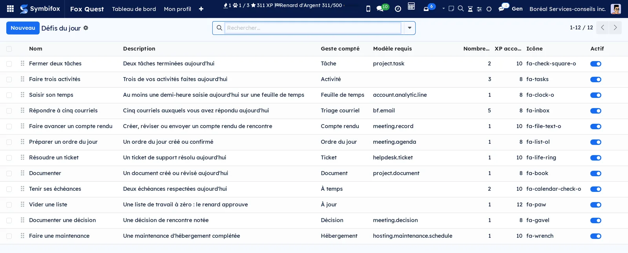Open conversations with 10 unread messages
The height and width of the screenshot is (253, 628).
pos(382,8)
